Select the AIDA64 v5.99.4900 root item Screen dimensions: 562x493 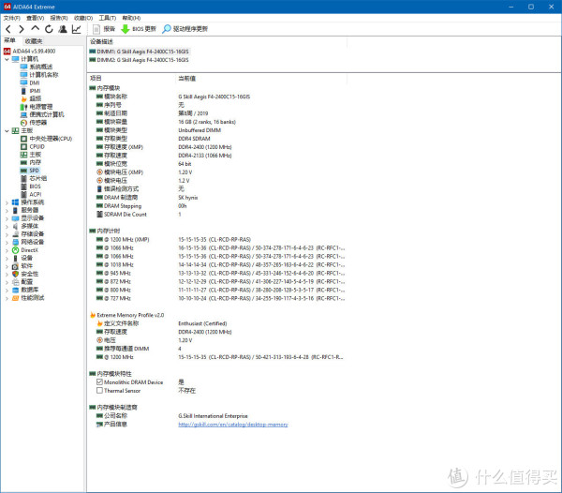[x=30, y=52]
